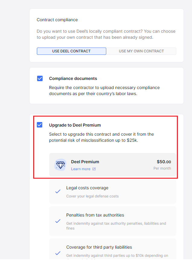Click the Penalties from tax authorities row
Screen dimensions: 192x268
tap(113, 221)
